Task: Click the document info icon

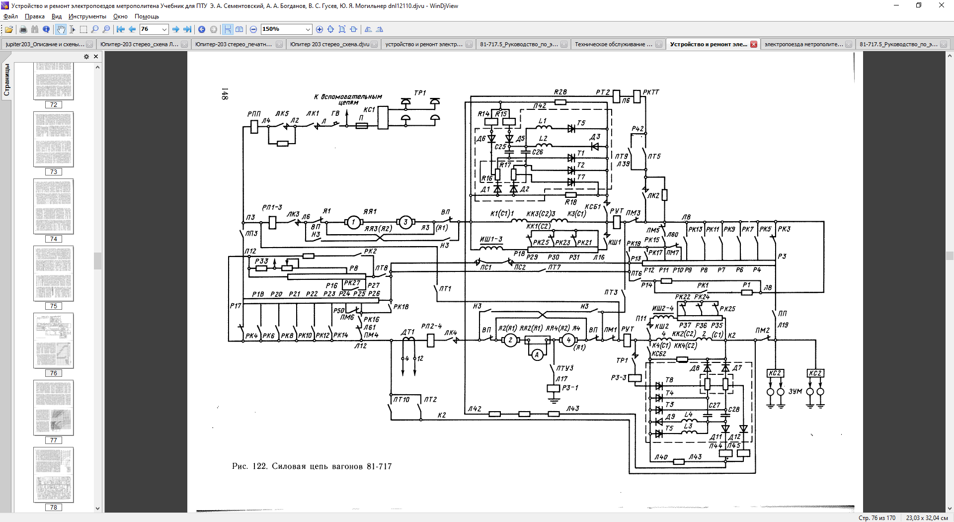Action: tap(46, 29)
